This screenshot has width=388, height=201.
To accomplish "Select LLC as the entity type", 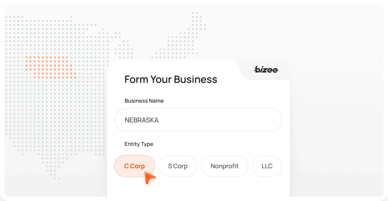I will coord(267,166).
